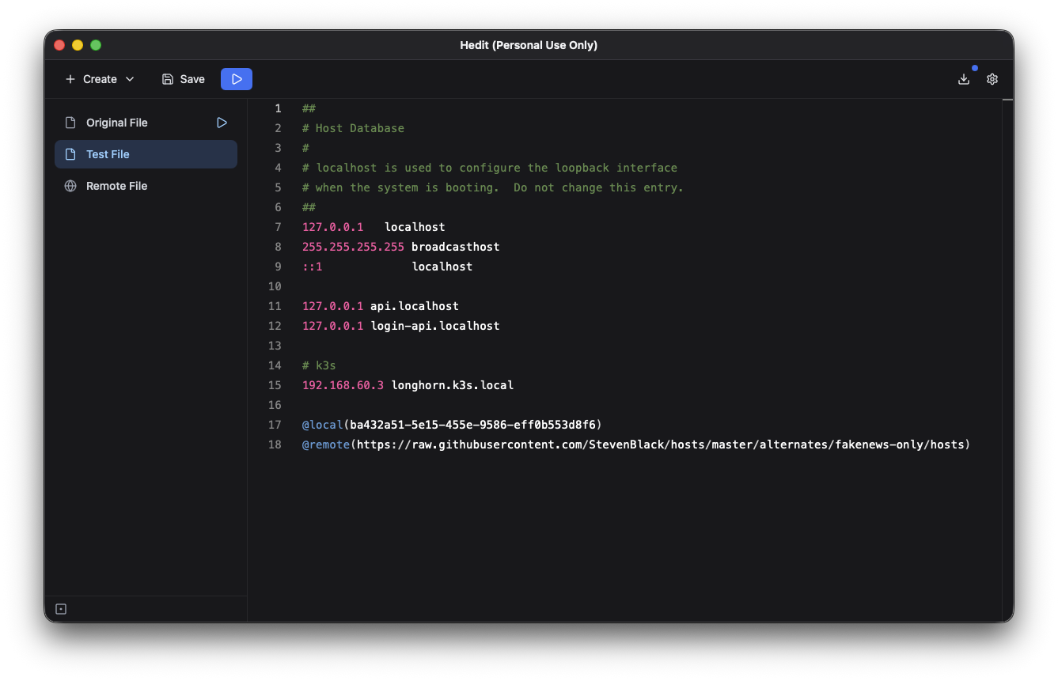The image size is (1058, 681).
Task: Expand the Create dropdown chevron
Action: pos(130,79)
